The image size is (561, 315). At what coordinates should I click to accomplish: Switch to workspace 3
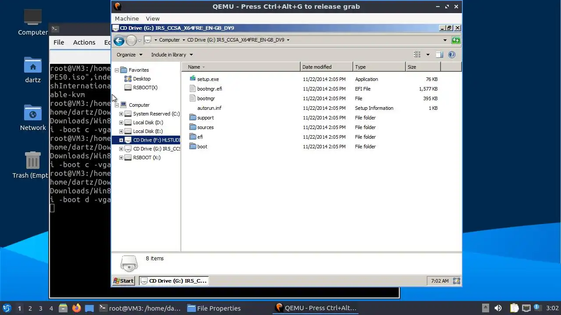(40, 308)
